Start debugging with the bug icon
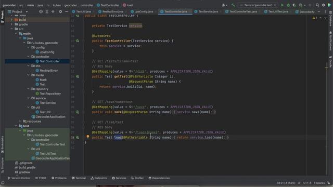 tap(288, 5)
